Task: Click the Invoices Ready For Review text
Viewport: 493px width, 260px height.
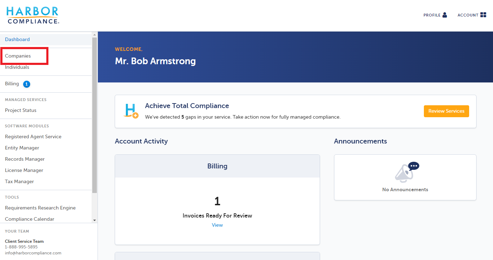Action: pyautogui.click(x=217, y=215)
